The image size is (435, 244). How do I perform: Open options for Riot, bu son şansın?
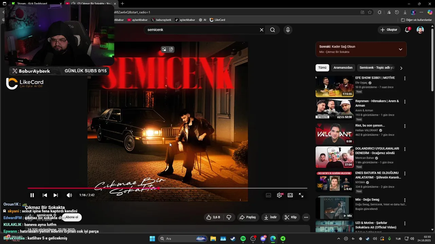coord(404,126)
